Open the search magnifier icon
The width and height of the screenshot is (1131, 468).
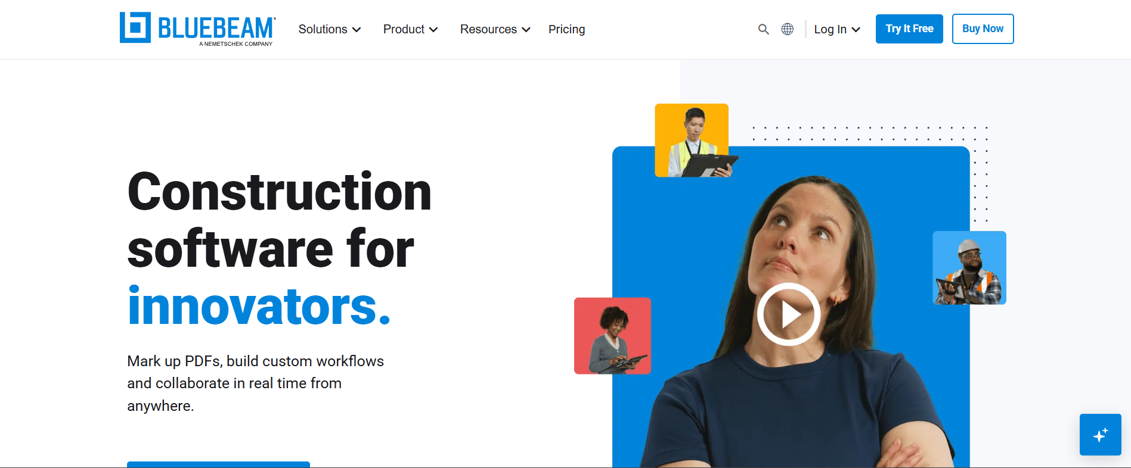pyautogui.click(x=763, y=29)
